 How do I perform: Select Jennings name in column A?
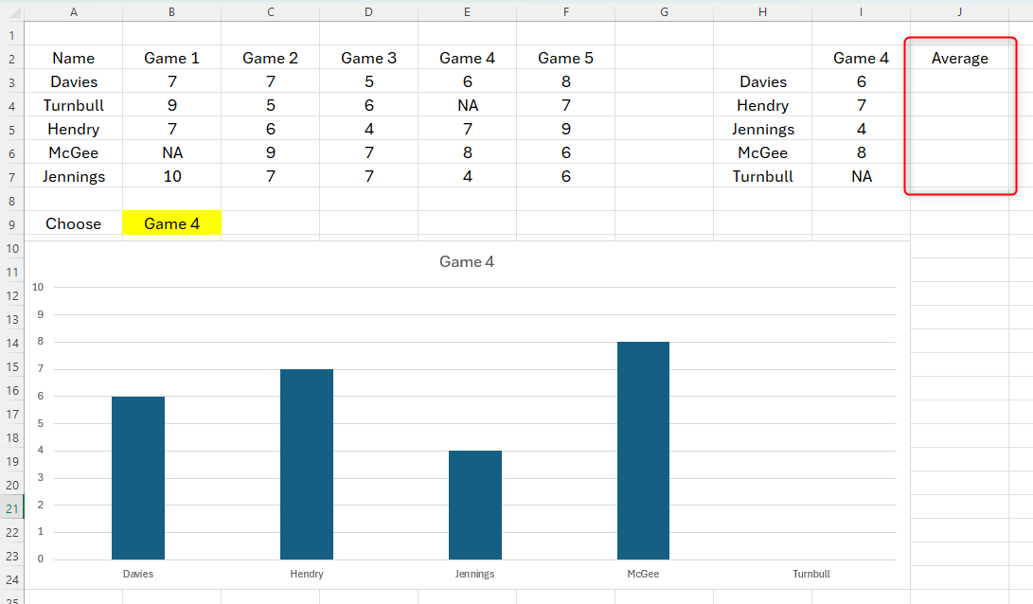tap(73, 176)
